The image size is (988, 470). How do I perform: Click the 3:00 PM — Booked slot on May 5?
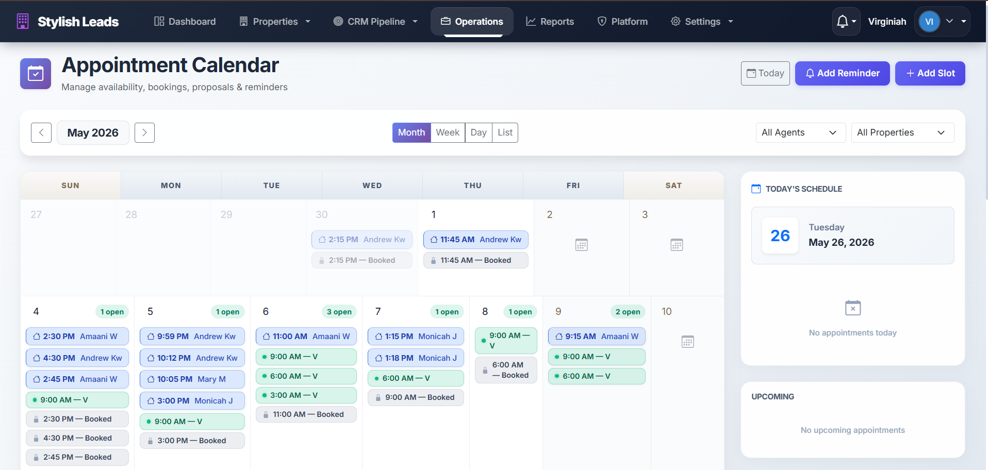coord(192,441)
